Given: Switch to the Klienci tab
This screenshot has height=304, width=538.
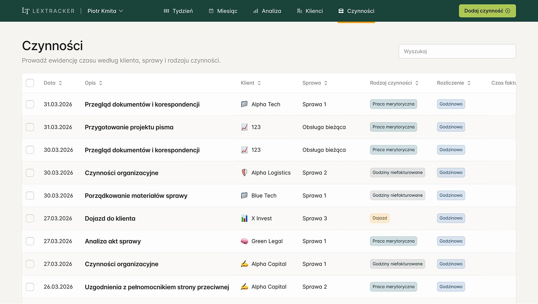Looking at the screenshot, I should coord(310,11).
